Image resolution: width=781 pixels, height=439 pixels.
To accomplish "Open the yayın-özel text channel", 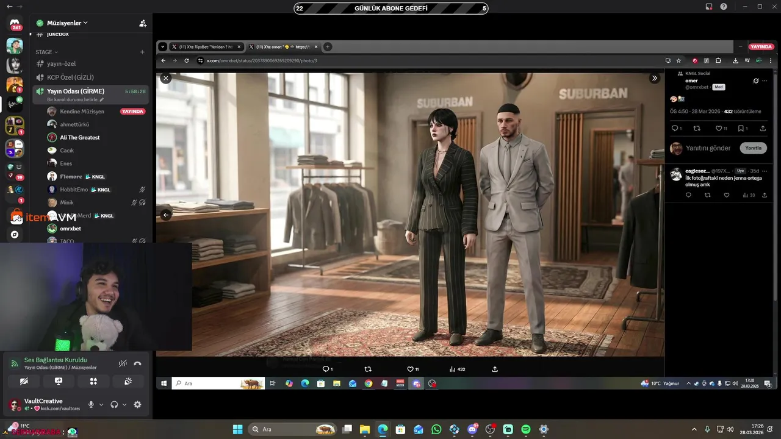I will tap(92, 63).
